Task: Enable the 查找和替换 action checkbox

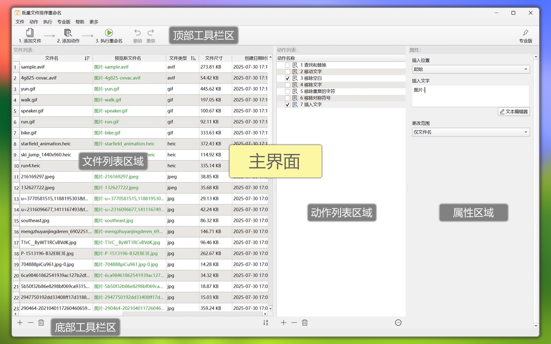Action: point(288,65)
